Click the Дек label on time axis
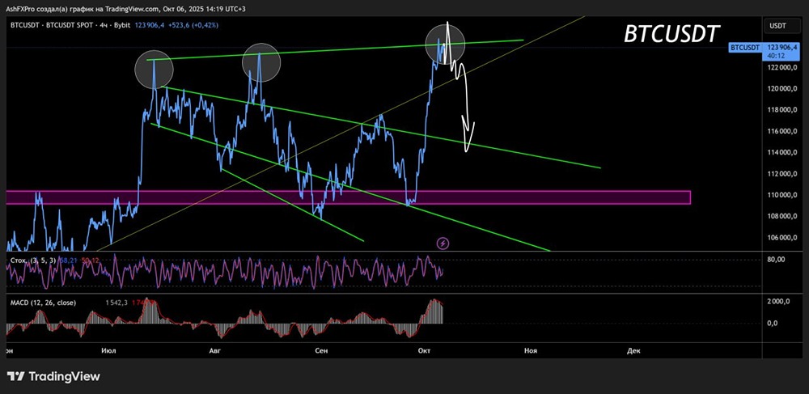The image size is (809, 394). [633, 350]
